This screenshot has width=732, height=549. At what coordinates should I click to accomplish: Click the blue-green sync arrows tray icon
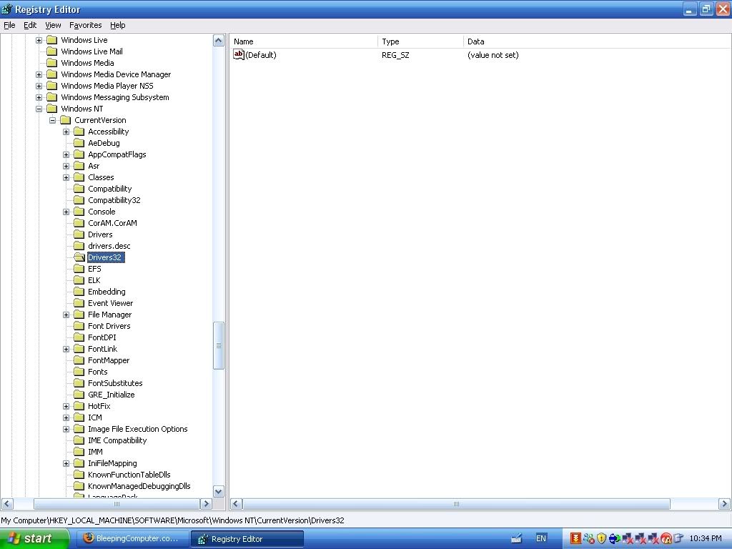point(614,538)
